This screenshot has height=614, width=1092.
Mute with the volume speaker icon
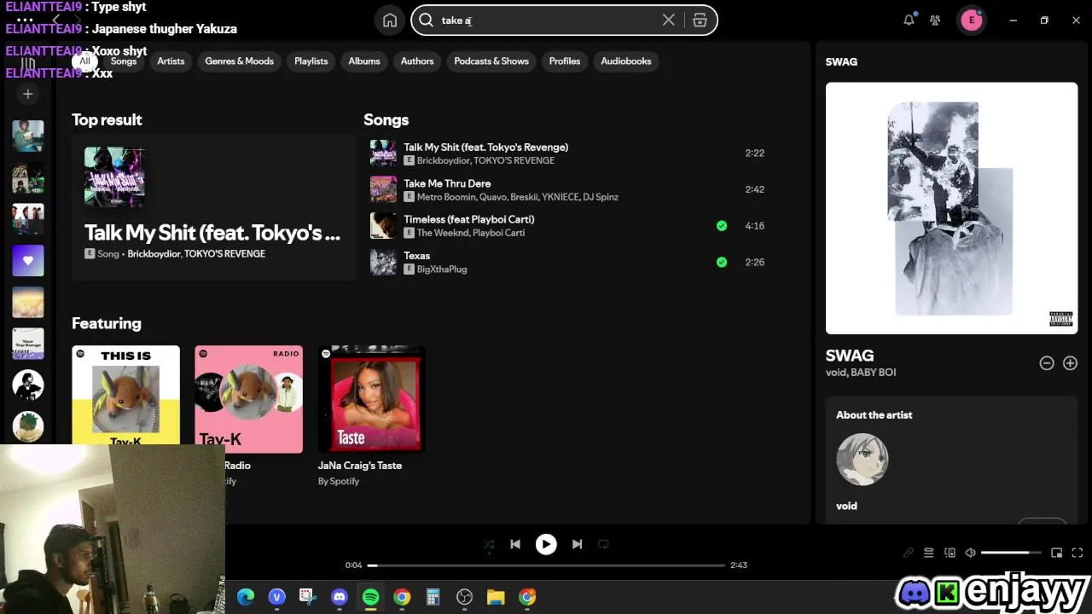click(x=970, y=553)
